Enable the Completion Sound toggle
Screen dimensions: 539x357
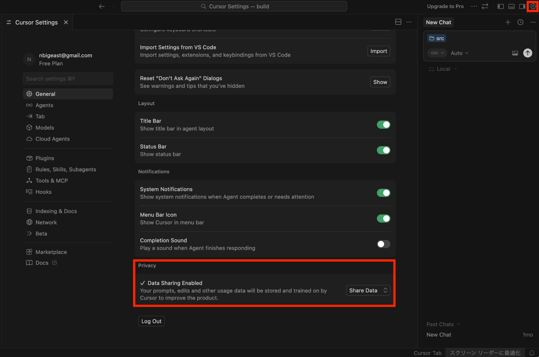[x=383, y=244]
